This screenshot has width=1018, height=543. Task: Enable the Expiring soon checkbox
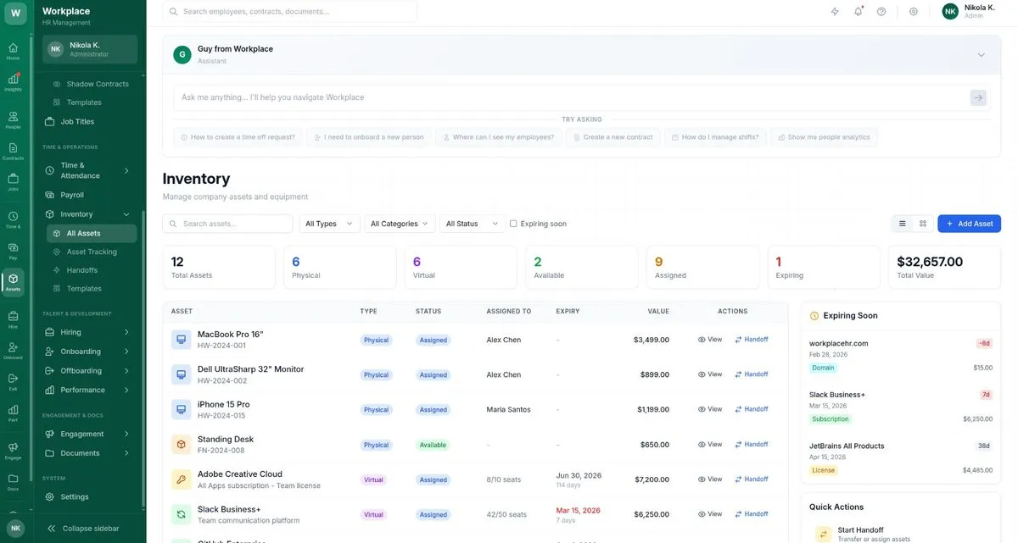(x=513, y=224)
